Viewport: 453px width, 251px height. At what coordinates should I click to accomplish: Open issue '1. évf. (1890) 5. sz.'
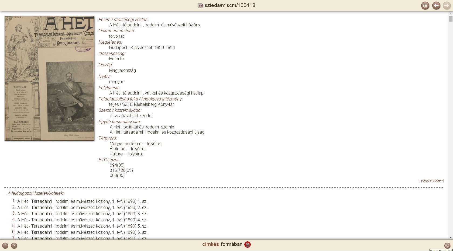pyautogui.click(x=82, y=226)
